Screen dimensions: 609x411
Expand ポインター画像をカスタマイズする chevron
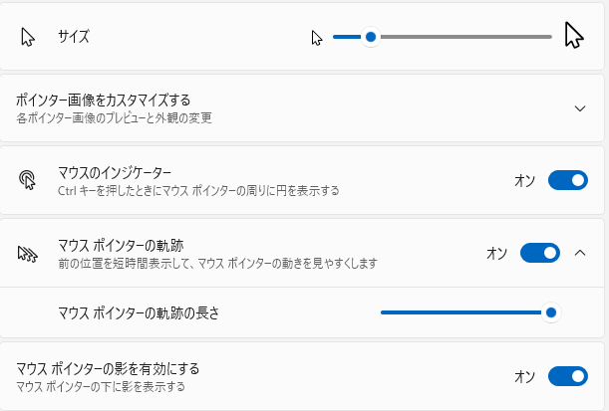pyautogui.click(x=581, y=108)
